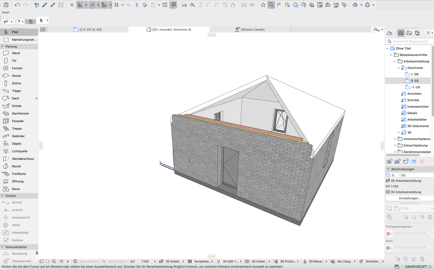Pick parameters with the eyedropper icon
This screenshot has height=270, width=434.
pyautogui.click(x=45, y=5)
